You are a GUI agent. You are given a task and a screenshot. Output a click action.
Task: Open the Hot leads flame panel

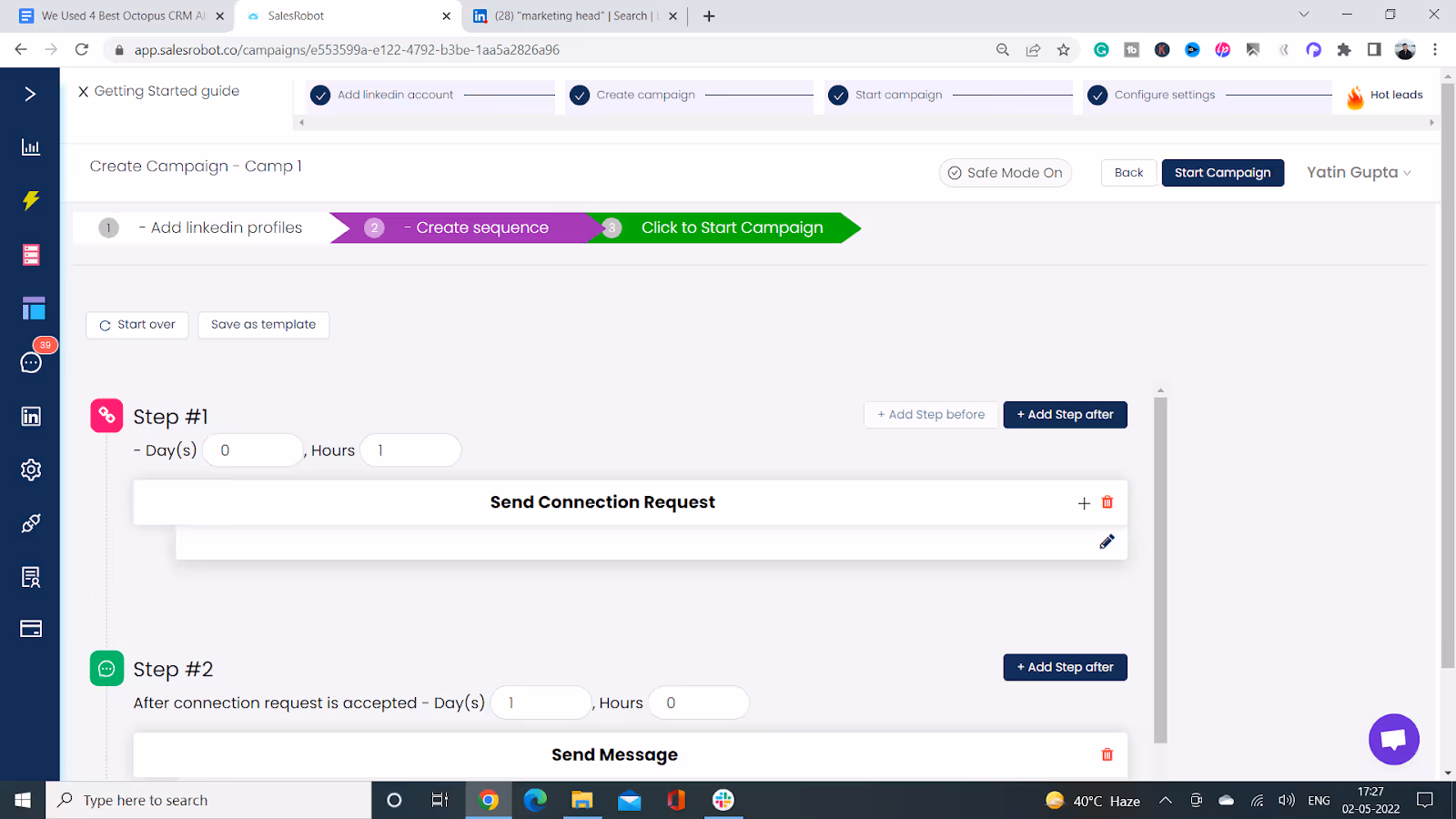1384,96
